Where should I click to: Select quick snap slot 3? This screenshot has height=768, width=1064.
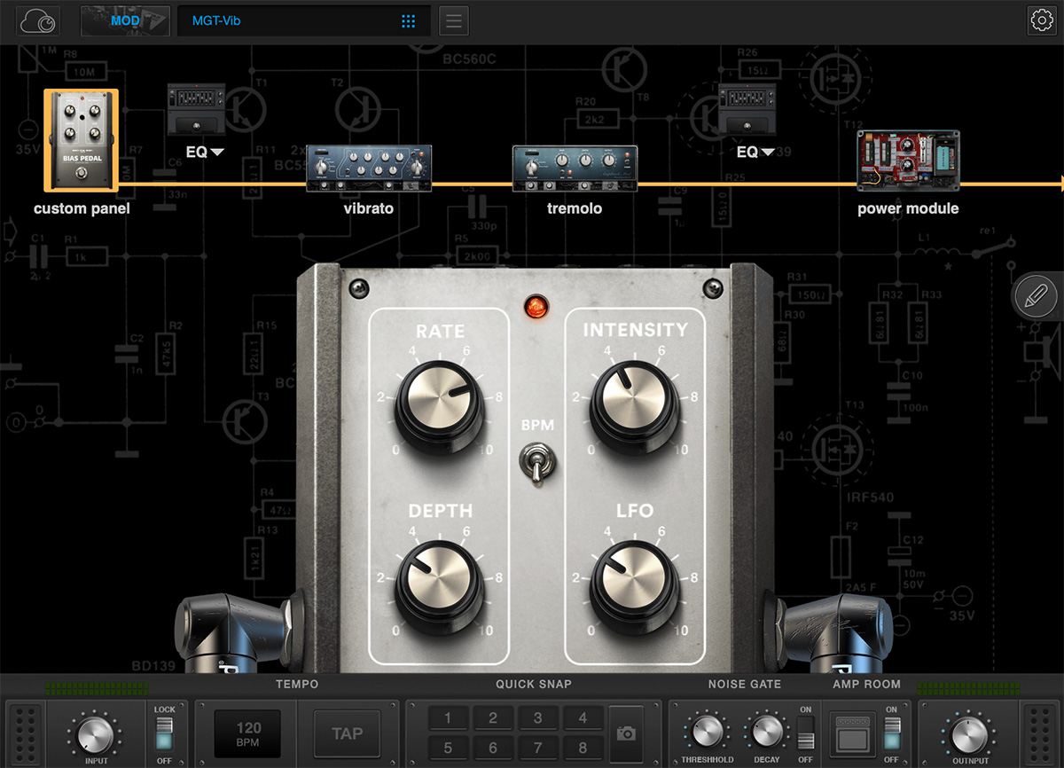[x=538, y=718]
